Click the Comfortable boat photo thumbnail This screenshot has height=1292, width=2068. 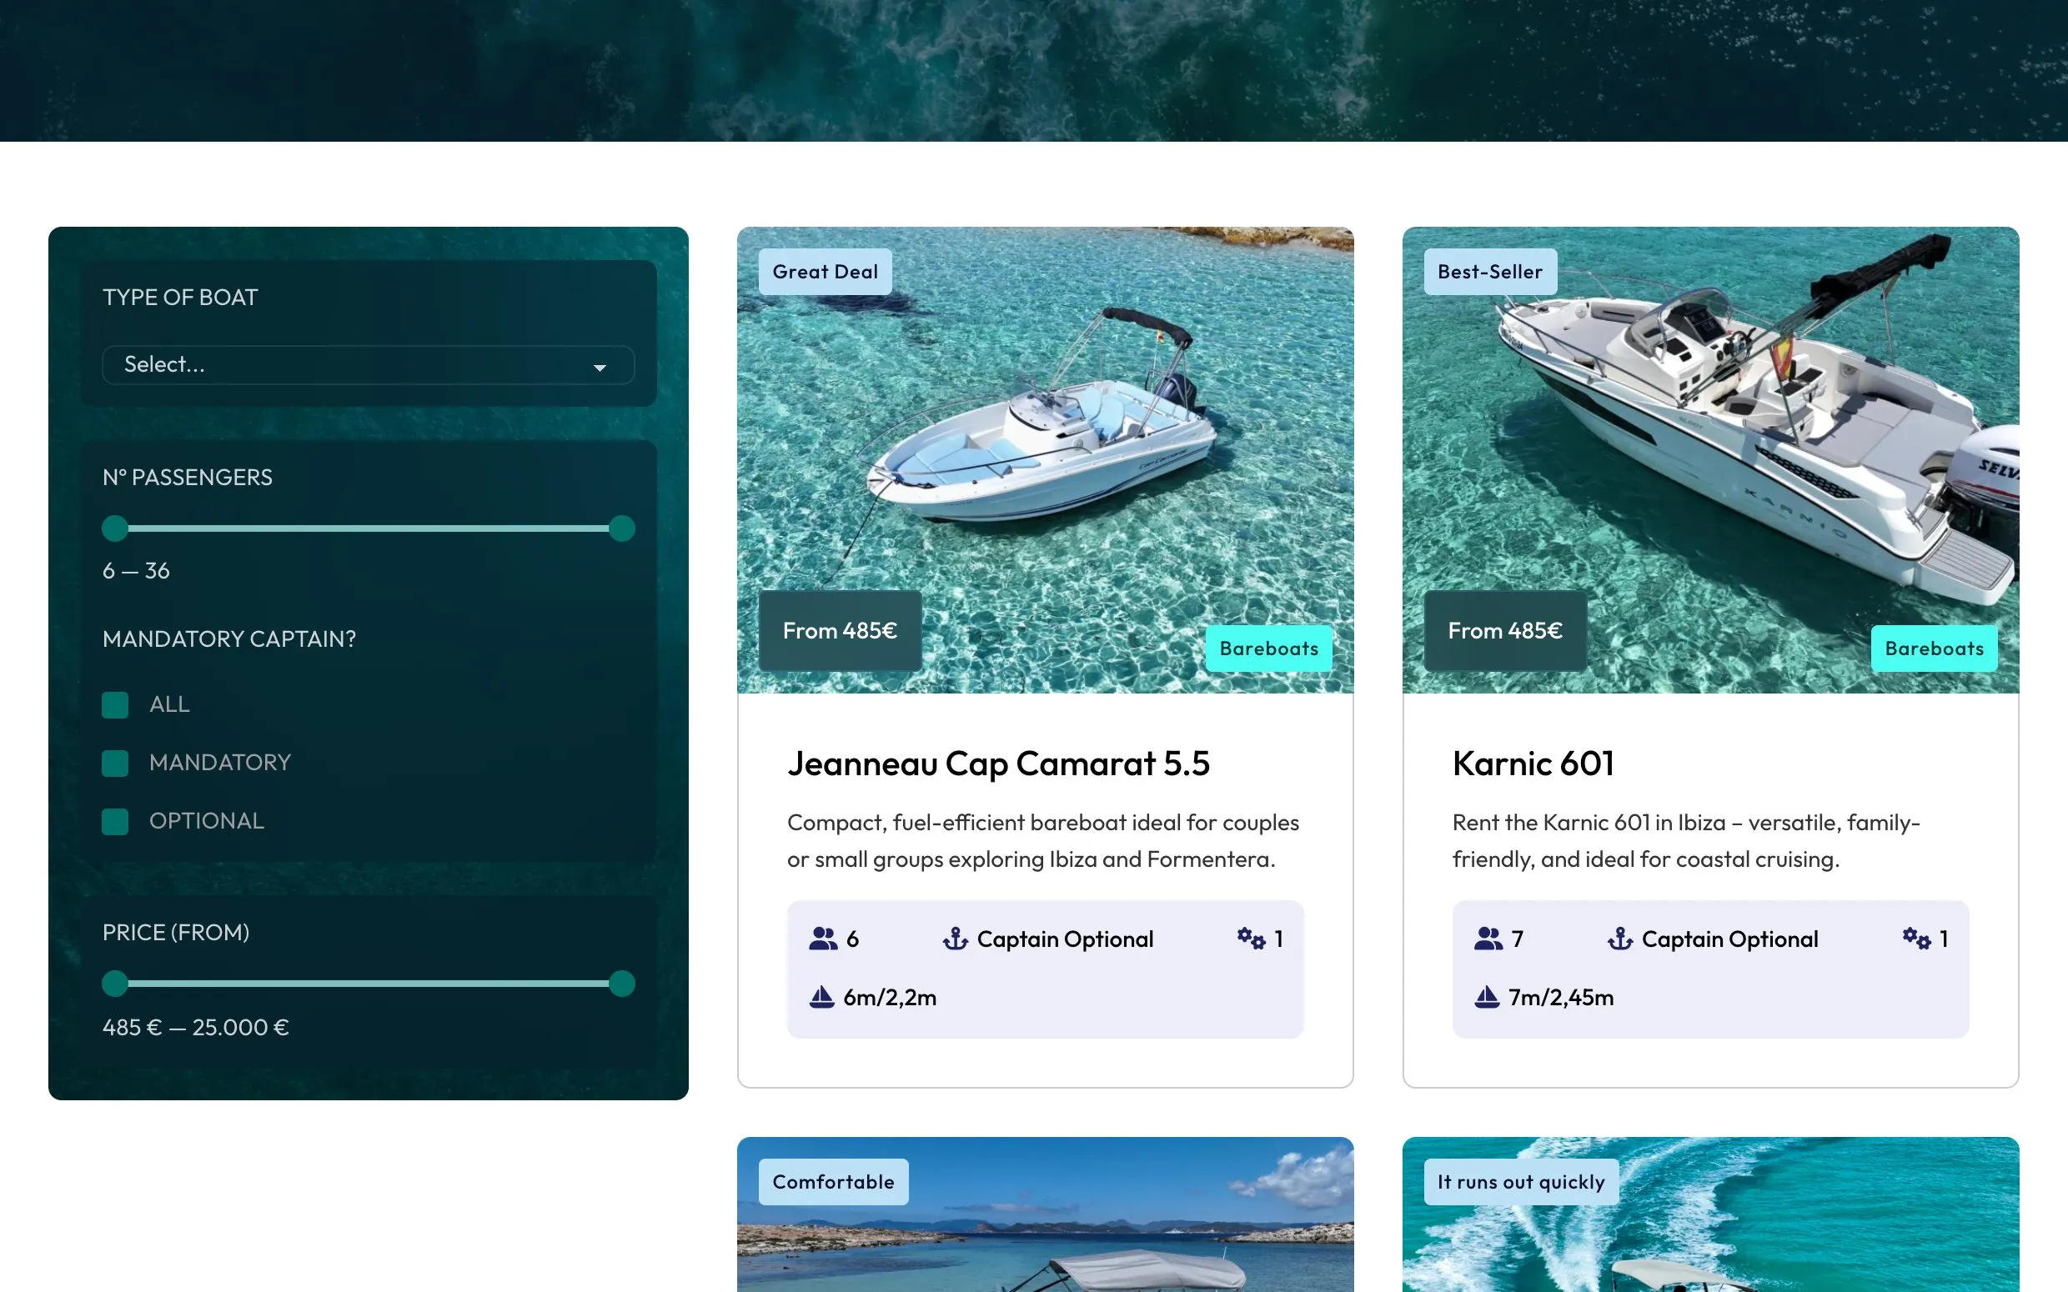[x=1045, y=1214]
